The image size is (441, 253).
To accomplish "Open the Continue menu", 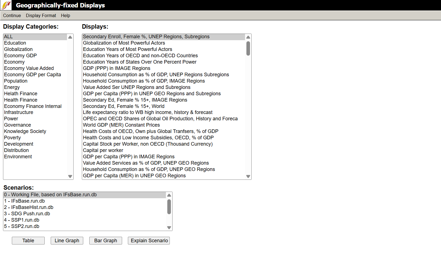I will click(x=12, y=16).
